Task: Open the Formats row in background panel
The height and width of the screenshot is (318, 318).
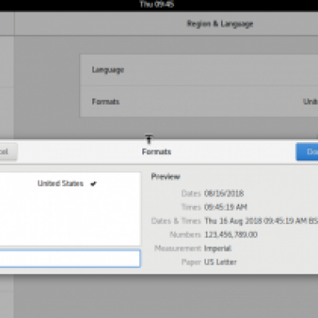Action: pyautogui.click(x=199, y=102)
